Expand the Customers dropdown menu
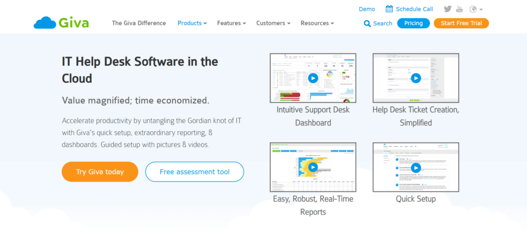This screenshot has height=233, width=527. click(273, 23)
